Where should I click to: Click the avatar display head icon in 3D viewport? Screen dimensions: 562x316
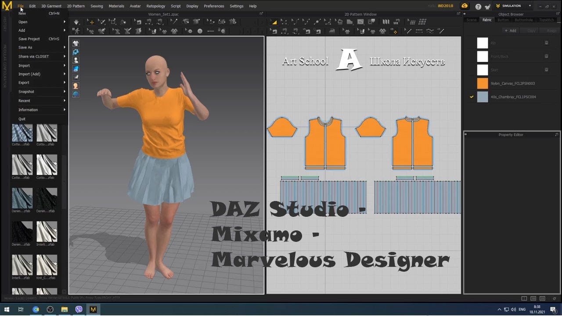[76, 86]
